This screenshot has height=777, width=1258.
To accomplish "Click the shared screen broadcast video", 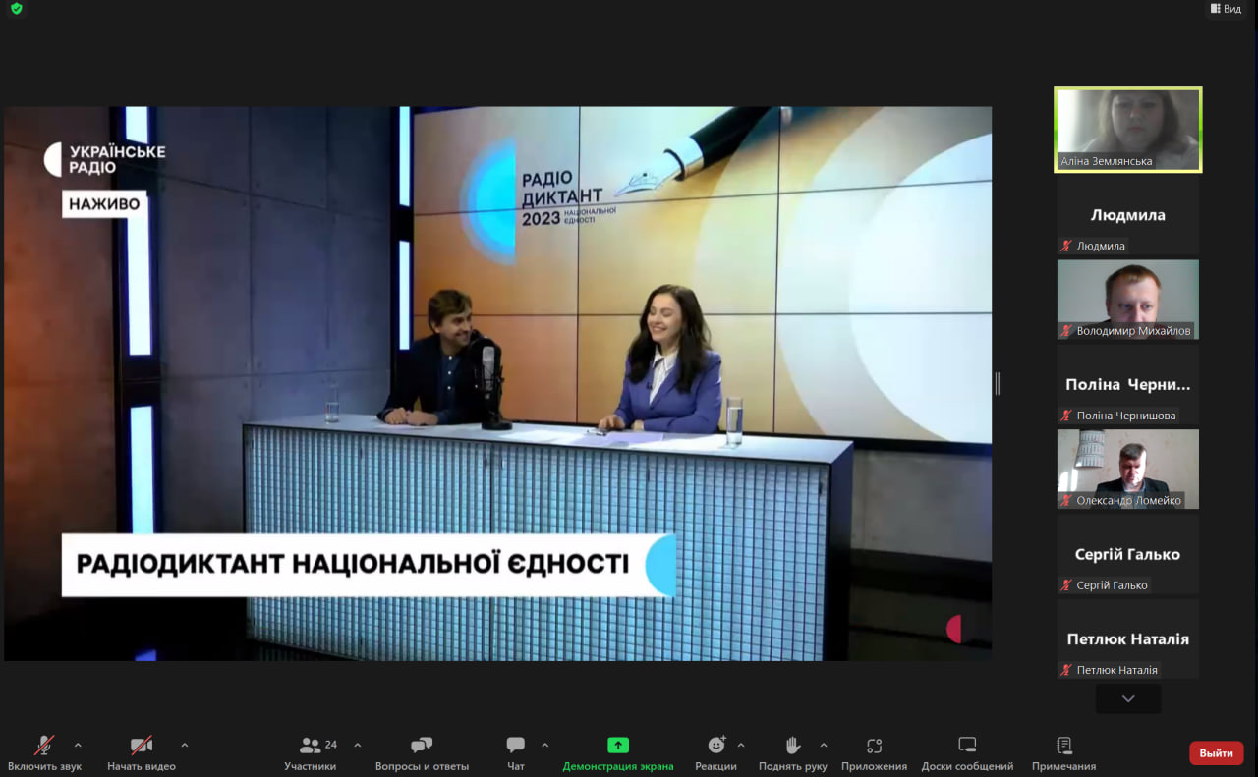I will coord(497,383).
